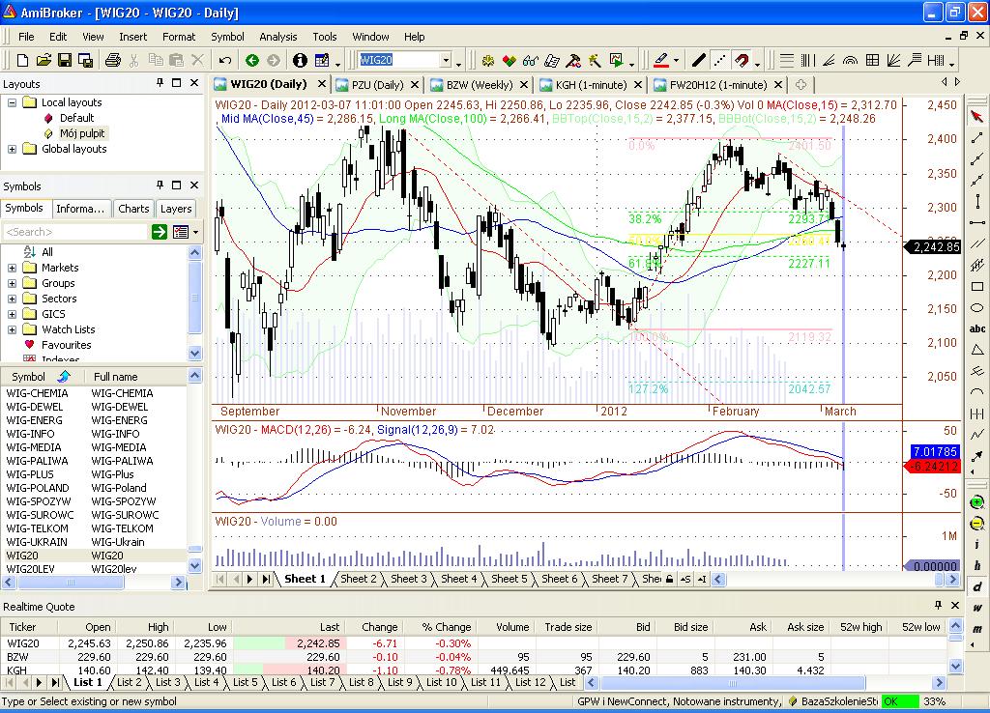Screen dimensions: 990x713
Task: Close the BZW (Weekly) chart tab
Action: tap(525, 85)
